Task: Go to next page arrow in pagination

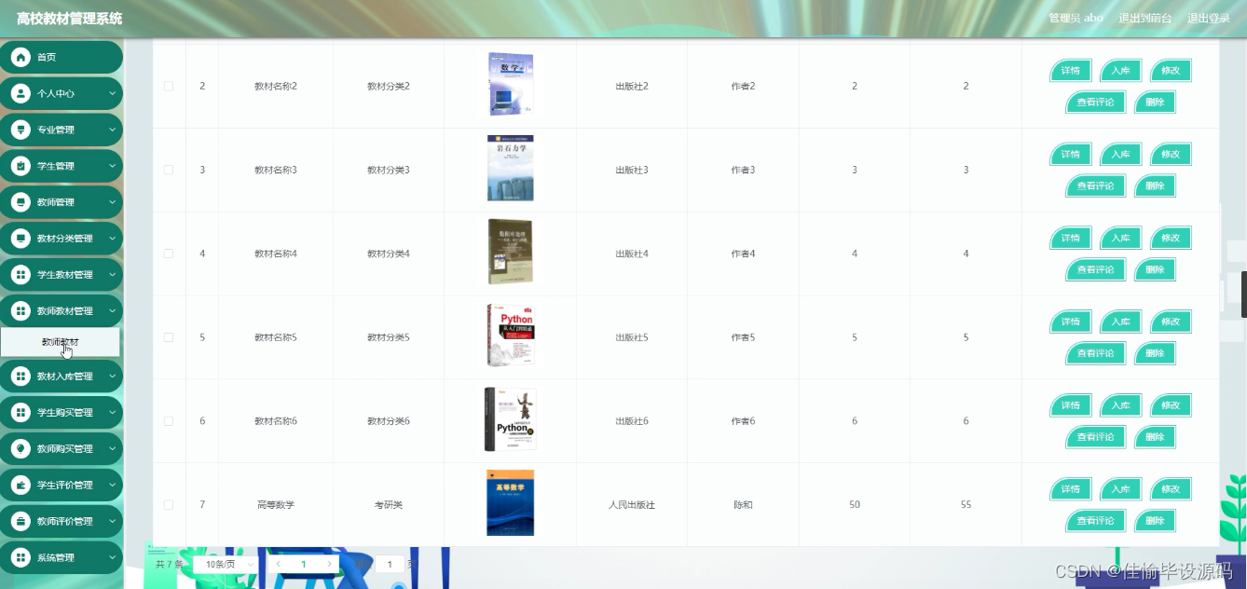Action: coord(329,564)
